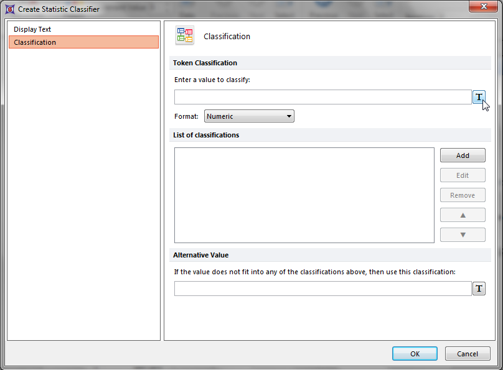The image size is (503, 370).
Task: Click the 'Alternative Value' heading
Action: click(x=201, y=255)
